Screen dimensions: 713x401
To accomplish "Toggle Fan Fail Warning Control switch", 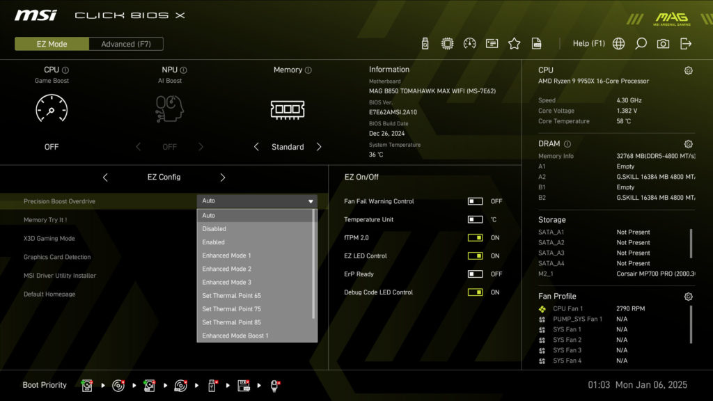I will tap(475, 201).
